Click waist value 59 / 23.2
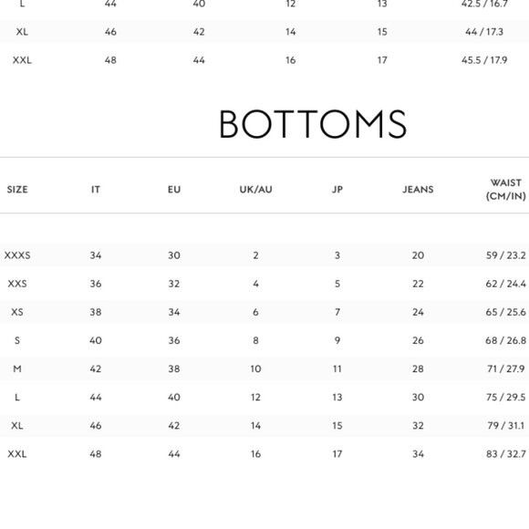529x529 pixels. pos(505,255)
